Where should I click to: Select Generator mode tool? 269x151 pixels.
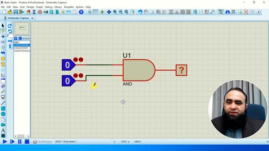tap(3, 86)
